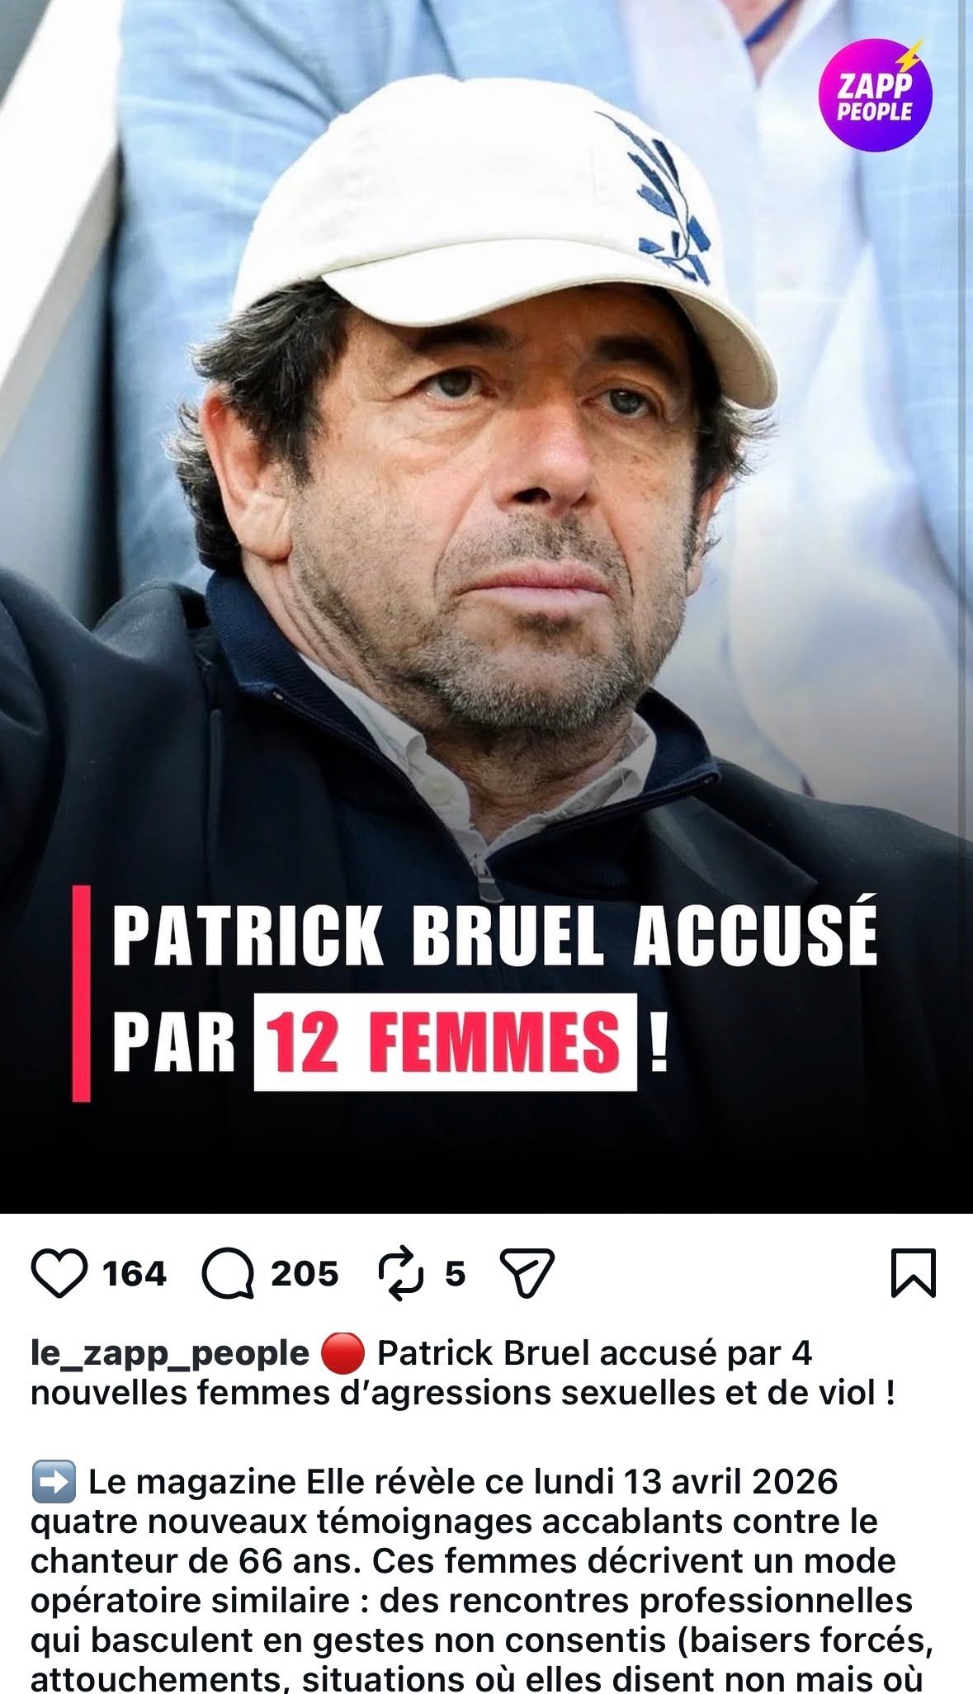Repost using the looping arrows icon
973x1694 pixels.
coord(400,1274)
